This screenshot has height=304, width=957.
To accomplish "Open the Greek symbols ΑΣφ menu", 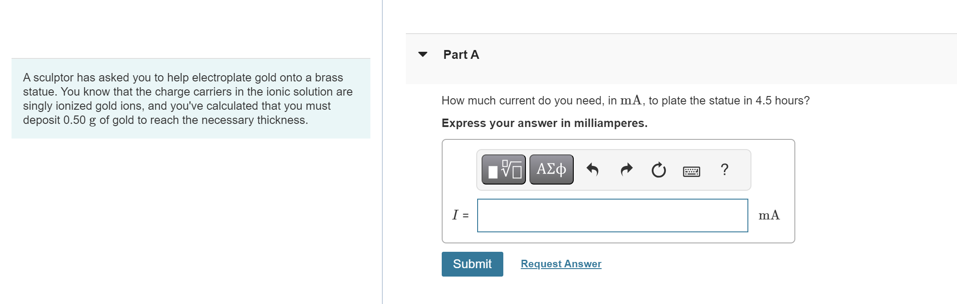I will (551, 169).
